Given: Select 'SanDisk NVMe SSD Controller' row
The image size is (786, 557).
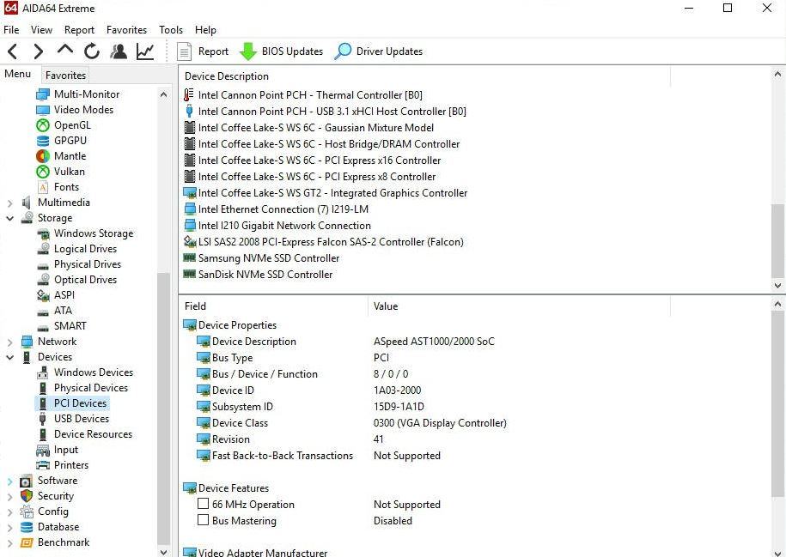Looking at the screenshot, I should (265, 275).
